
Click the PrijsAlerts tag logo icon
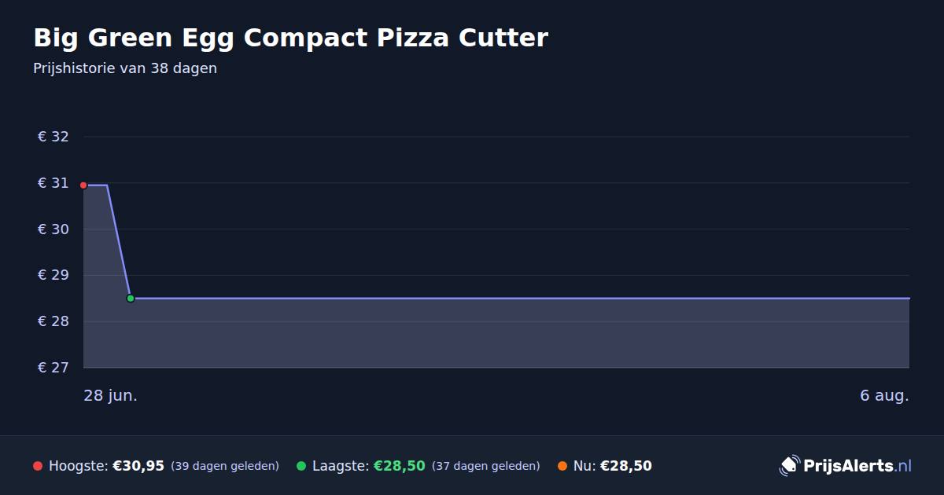pos(789,466)
